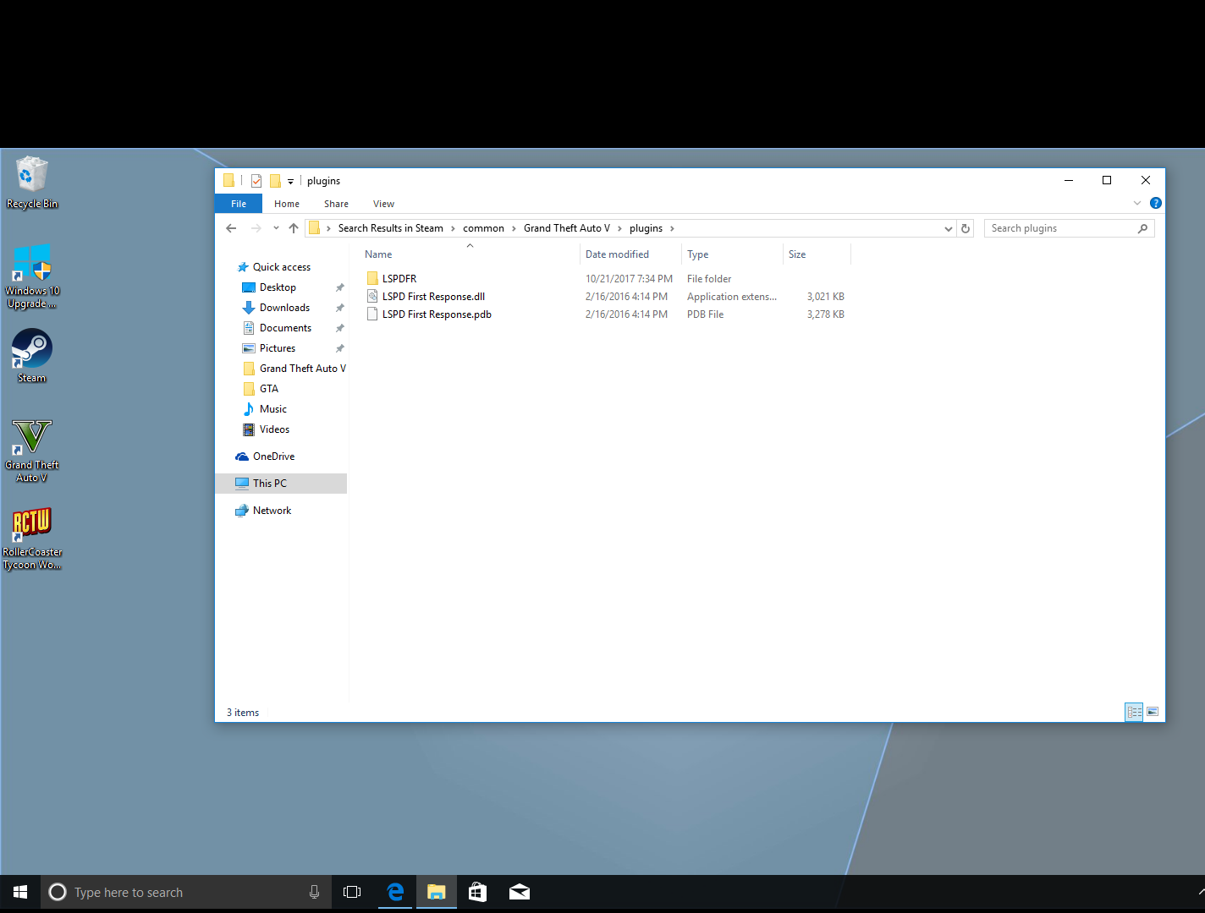
Task: Expand chevron after Search Results in Steam
Action: (453, 228)
